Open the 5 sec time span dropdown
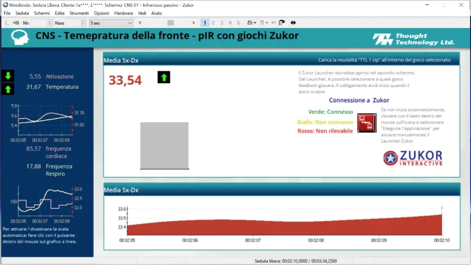471x265 pixels. pos(111,23)
